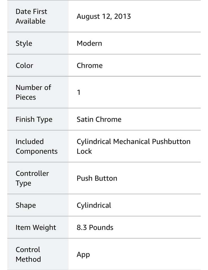Click the 'Shape' row label

click(x=26, y=205)
